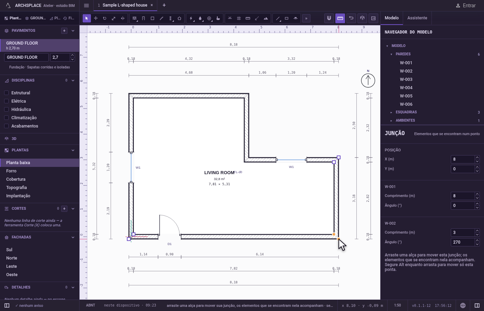Switch to the Assistente tab

417,18
